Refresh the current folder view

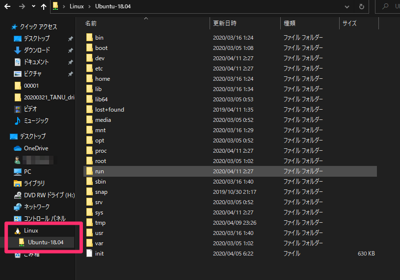[362, 7]
